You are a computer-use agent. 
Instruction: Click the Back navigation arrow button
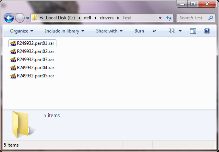tap(9, 18)
